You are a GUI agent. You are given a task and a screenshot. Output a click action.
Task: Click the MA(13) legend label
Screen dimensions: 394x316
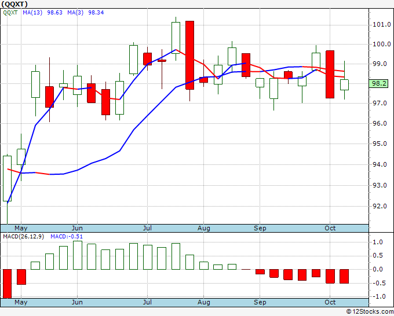(32, 13)
